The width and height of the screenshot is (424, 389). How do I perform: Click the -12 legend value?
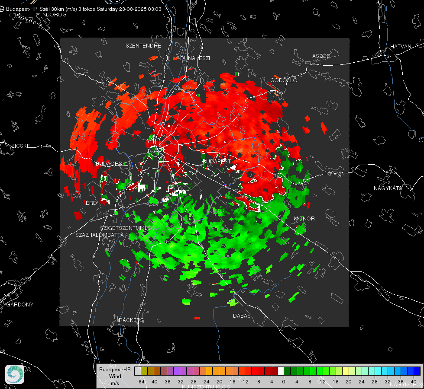(244, 382)
